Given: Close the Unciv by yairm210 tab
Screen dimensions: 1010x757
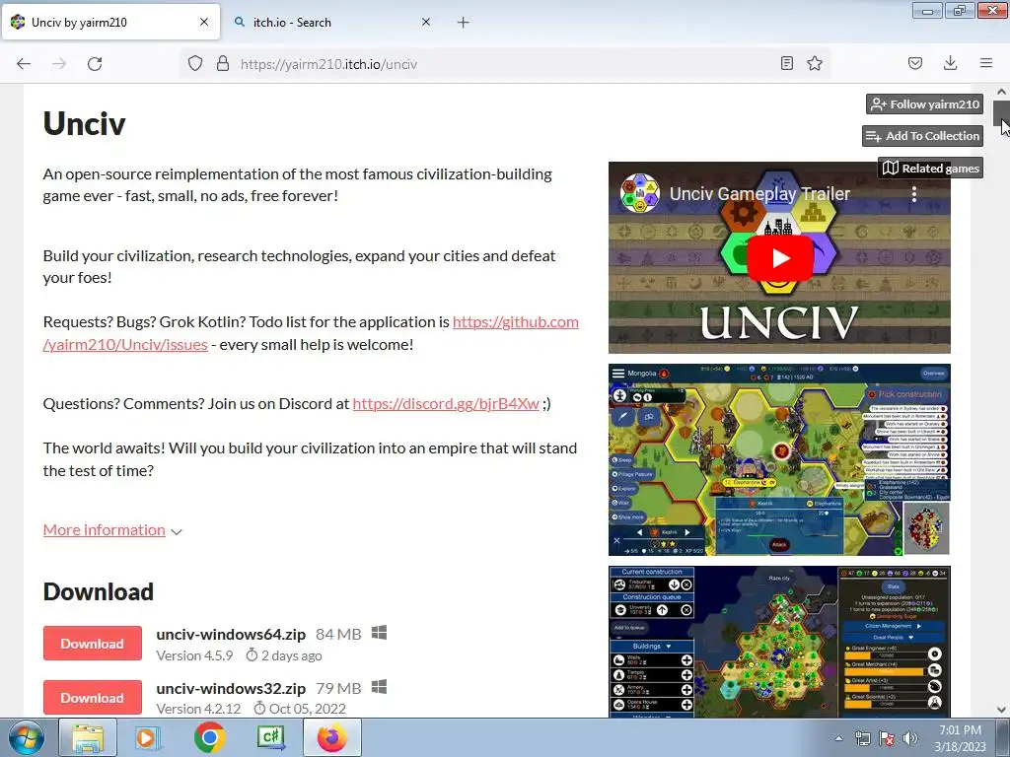Looking at the screenshot, I should pos(204,22).
